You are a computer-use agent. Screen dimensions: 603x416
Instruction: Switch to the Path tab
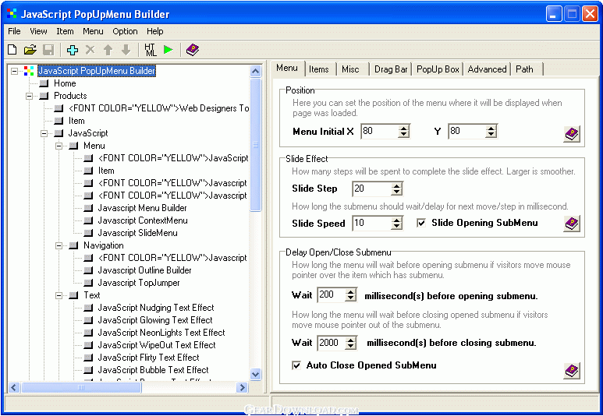524,69
